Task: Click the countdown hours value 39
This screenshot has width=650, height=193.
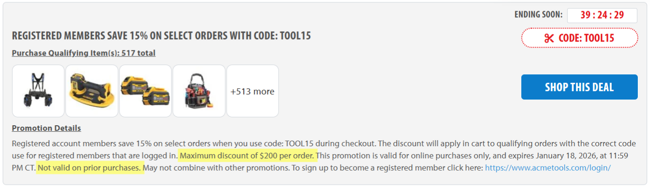Action: [x=585, y=15]
